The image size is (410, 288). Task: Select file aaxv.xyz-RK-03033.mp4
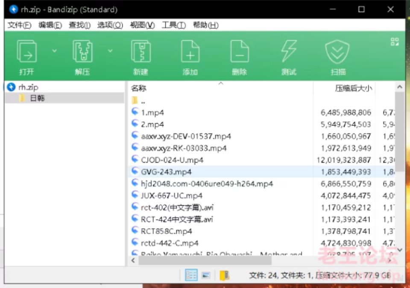[x=184, y=148]
